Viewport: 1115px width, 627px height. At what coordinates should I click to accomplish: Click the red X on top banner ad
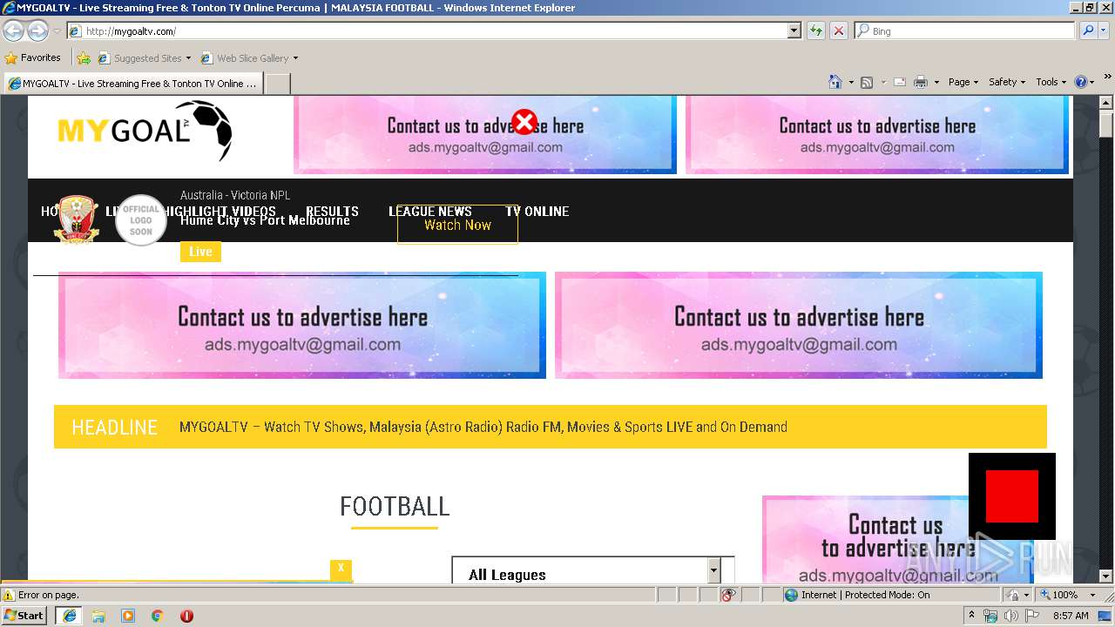(524, 123)
